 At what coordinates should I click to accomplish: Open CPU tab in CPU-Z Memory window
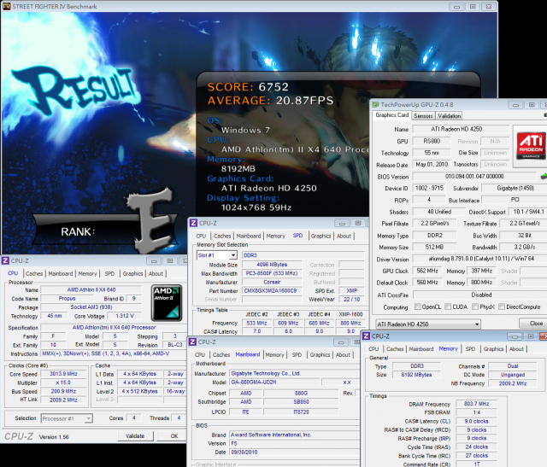(x=373, y=349)
